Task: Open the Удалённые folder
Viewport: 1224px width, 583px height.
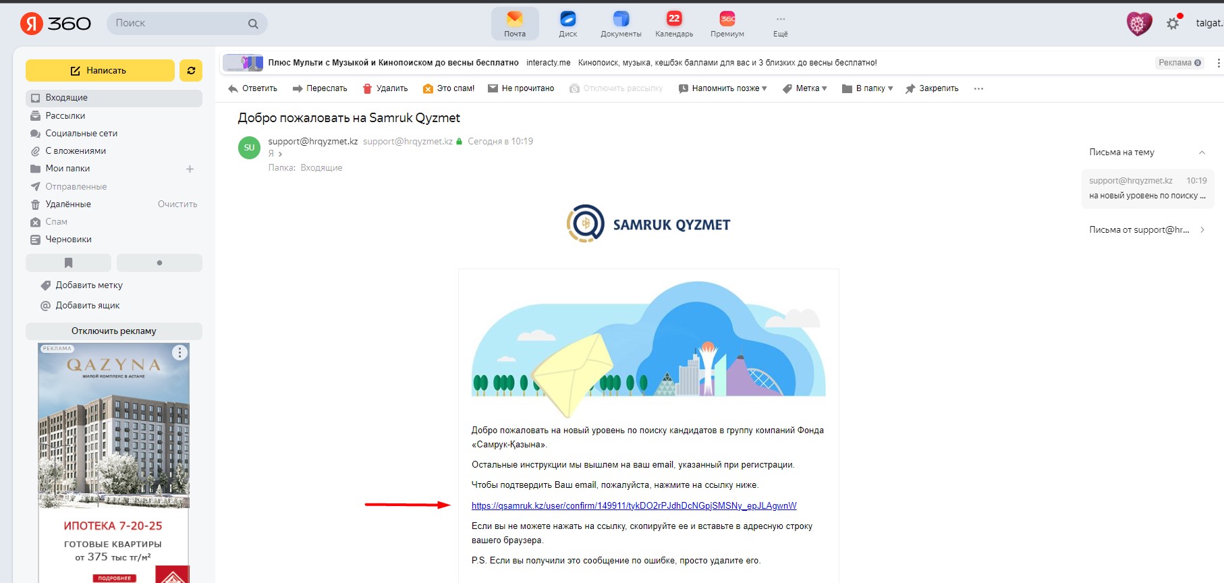Action: click(x=67, y=204)
